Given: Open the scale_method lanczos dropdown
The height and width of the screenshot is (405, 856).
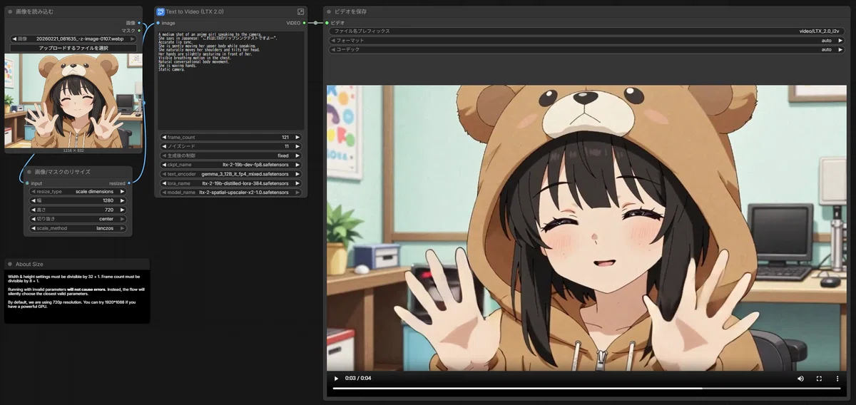Looking at the screenshot, I should (x=78, y=229).
